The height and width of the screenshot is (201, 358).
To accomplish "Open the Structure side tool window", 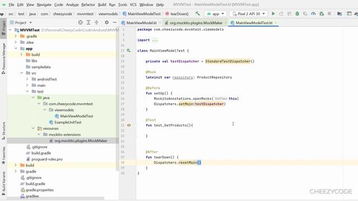I will click(x=3, y=131).
